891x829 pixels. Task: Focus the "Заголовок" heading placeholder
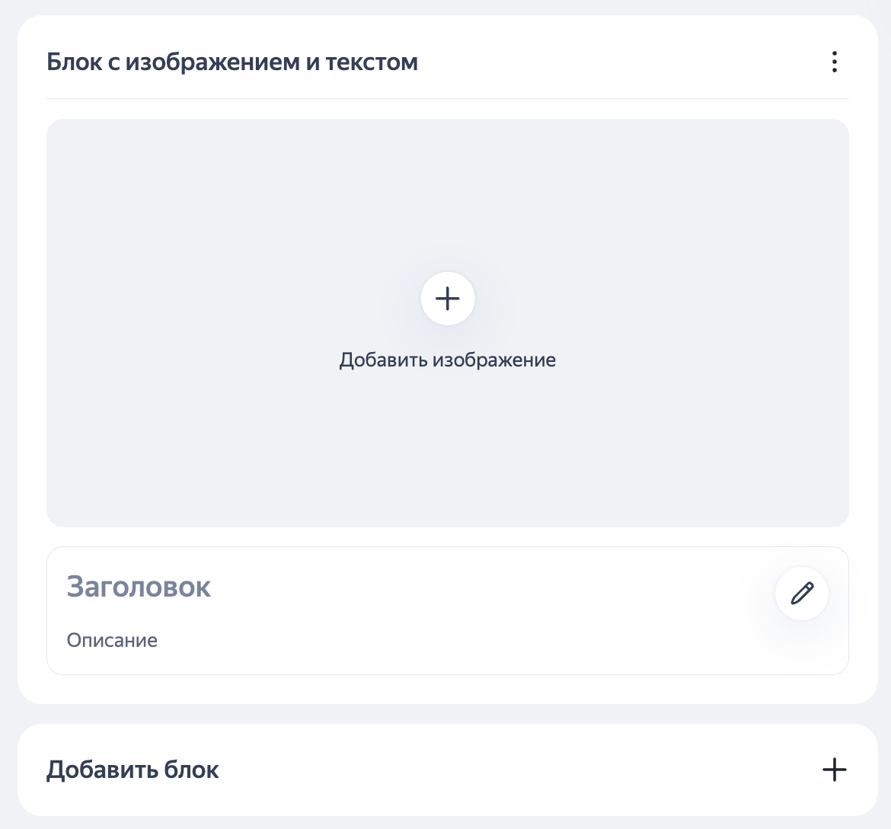point(139,587)
